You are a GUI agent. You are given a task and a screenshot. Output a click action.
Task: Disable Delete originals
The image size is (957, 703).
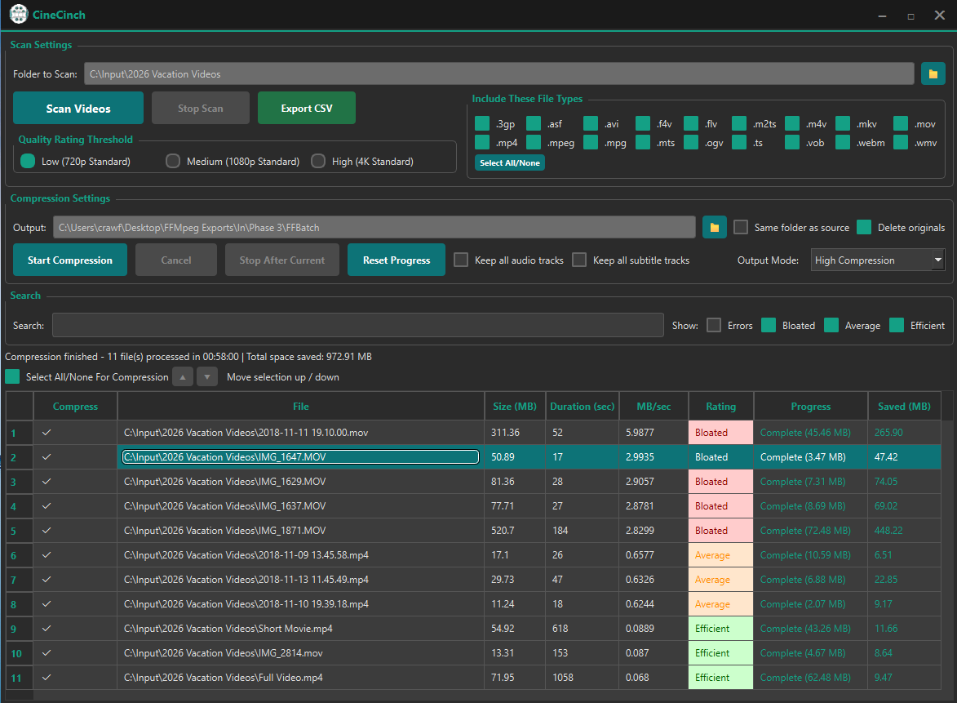coord(863,227)
